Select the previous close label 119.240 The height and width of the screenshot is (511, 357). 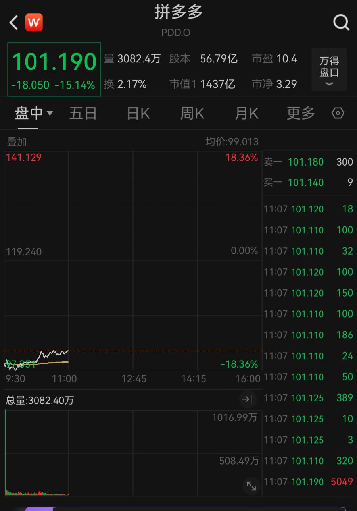pos(24,252)
